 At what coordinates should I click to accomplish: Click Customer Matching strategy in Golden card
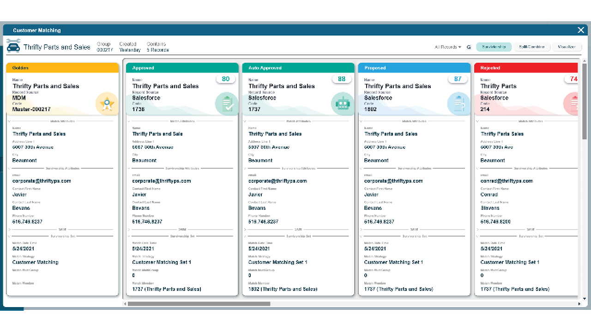tap(36, 262)
